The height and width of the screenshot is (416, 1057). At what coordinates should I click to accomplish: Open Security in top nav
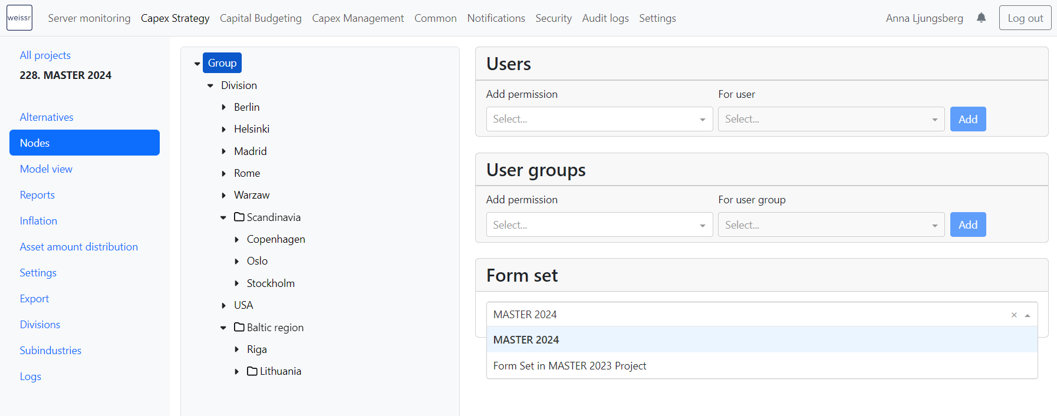coord(554,18)
